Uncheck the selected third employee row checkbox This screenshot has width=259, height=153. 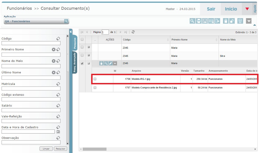click(82, 63)
